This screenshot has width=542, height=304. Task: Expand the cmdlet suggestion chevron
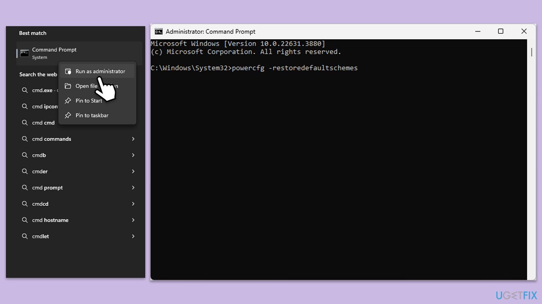point(133,236)
